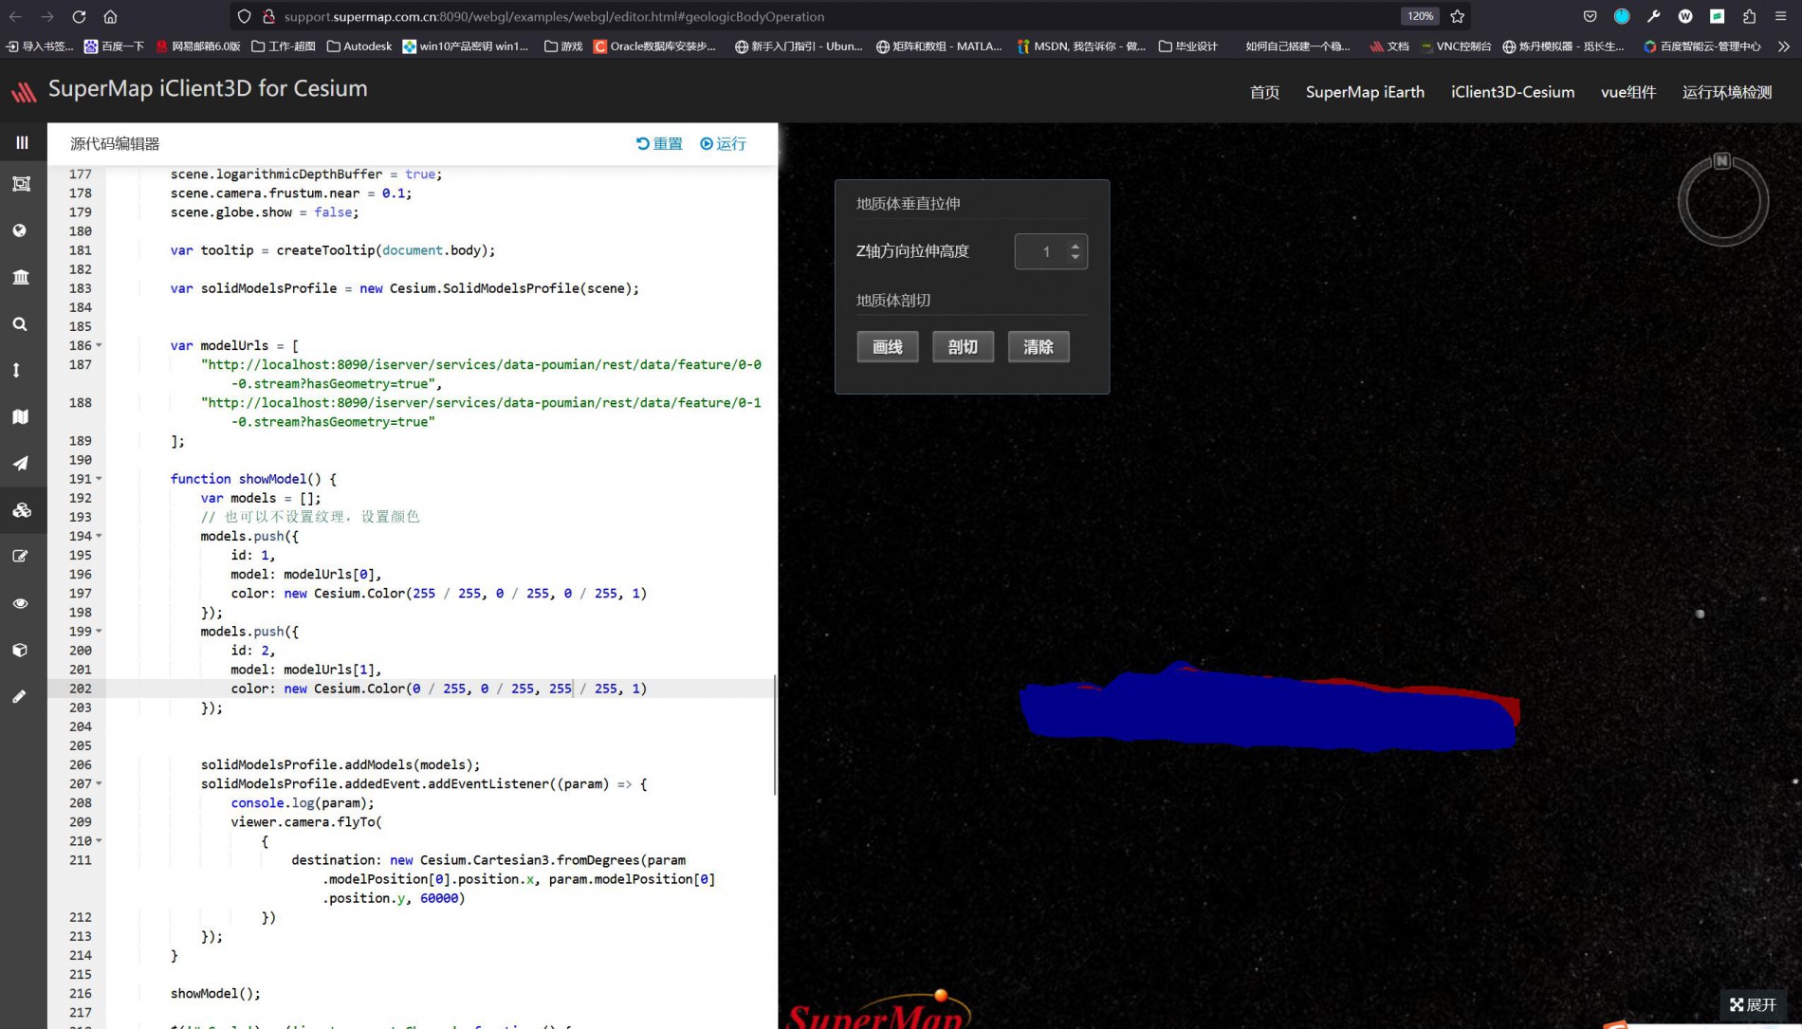1802x1029 pixels.
Task: Open the 毕业设计 bookmark folder
Action: [1187, 46]
